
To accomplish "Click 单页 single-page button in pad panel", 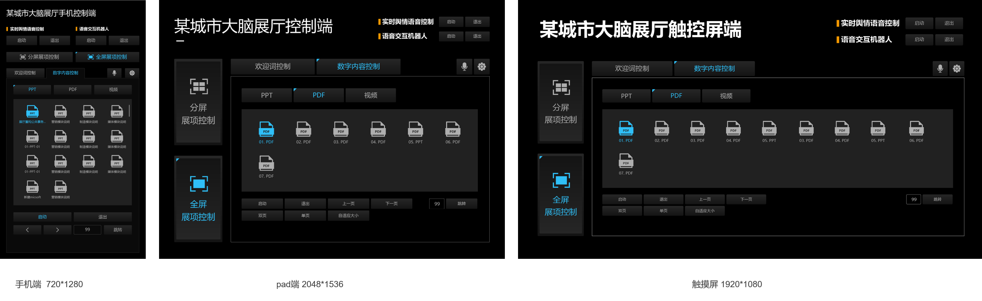I will click(x=305, y=216).
